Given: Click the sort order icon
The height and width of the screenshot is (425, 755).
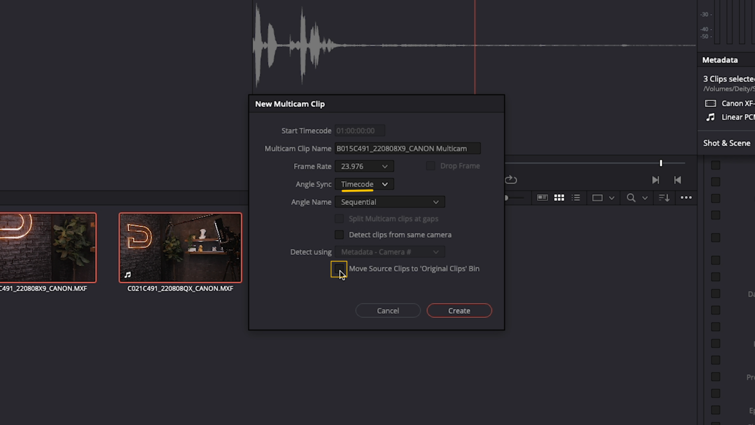Looking at the screenshot, I should click(664, 197).
